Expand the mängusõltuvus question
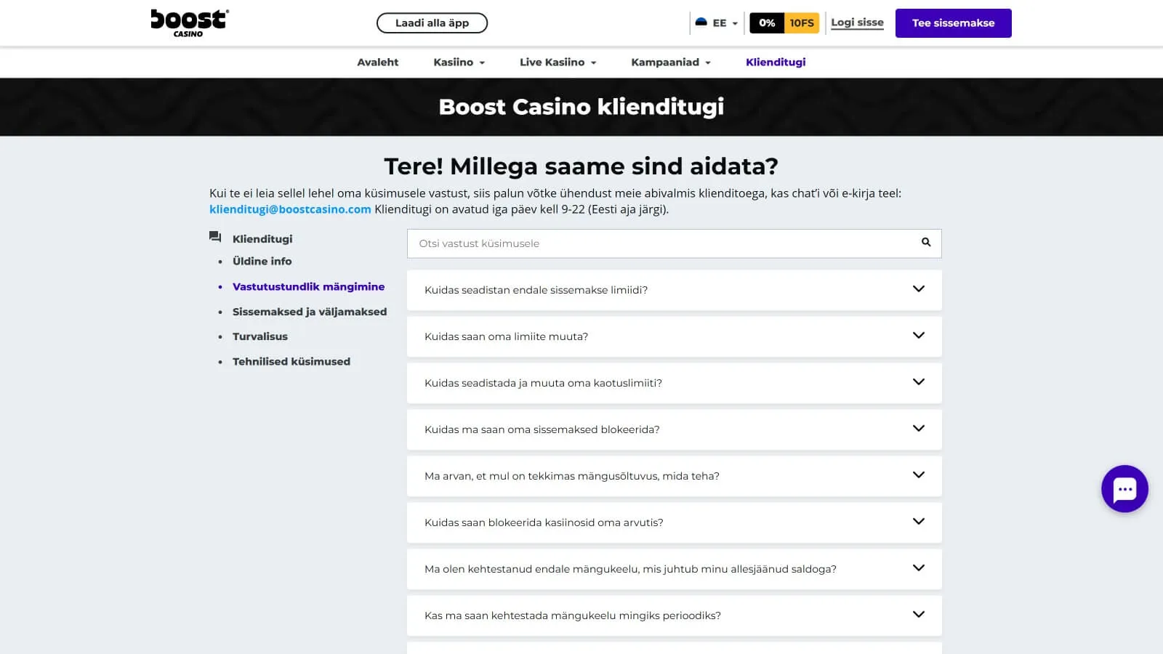Viewport: 1163px width, 654px height. (674, 476)
